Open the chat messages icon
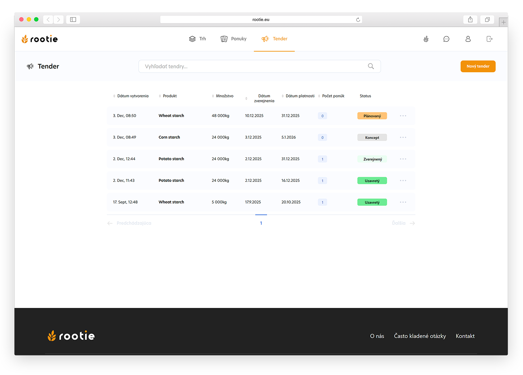523x375 pixels. (446, 39)
